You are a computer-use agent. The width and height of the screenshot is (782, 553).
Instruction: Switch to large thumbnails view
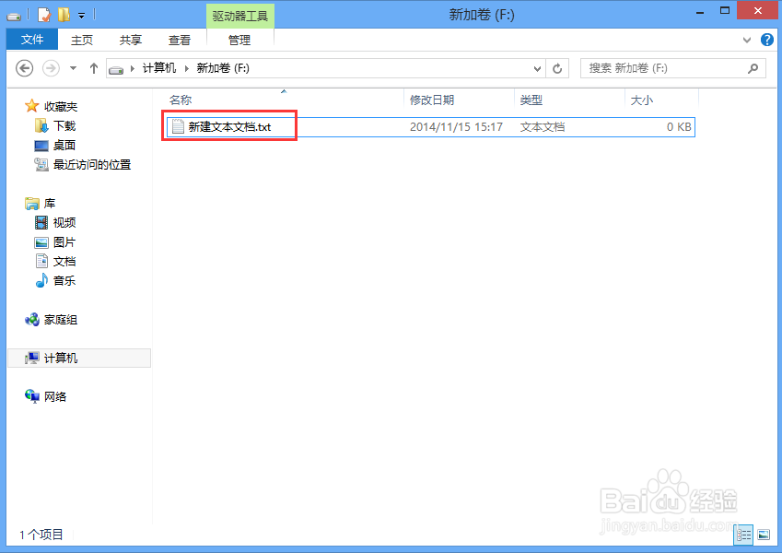[x=764, y=535]
